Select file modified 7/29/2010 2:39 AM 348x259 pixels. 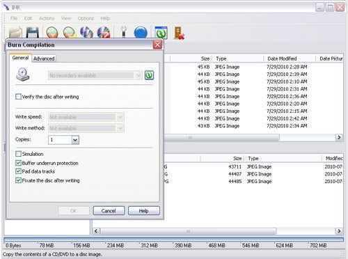(x=253, y=74)
